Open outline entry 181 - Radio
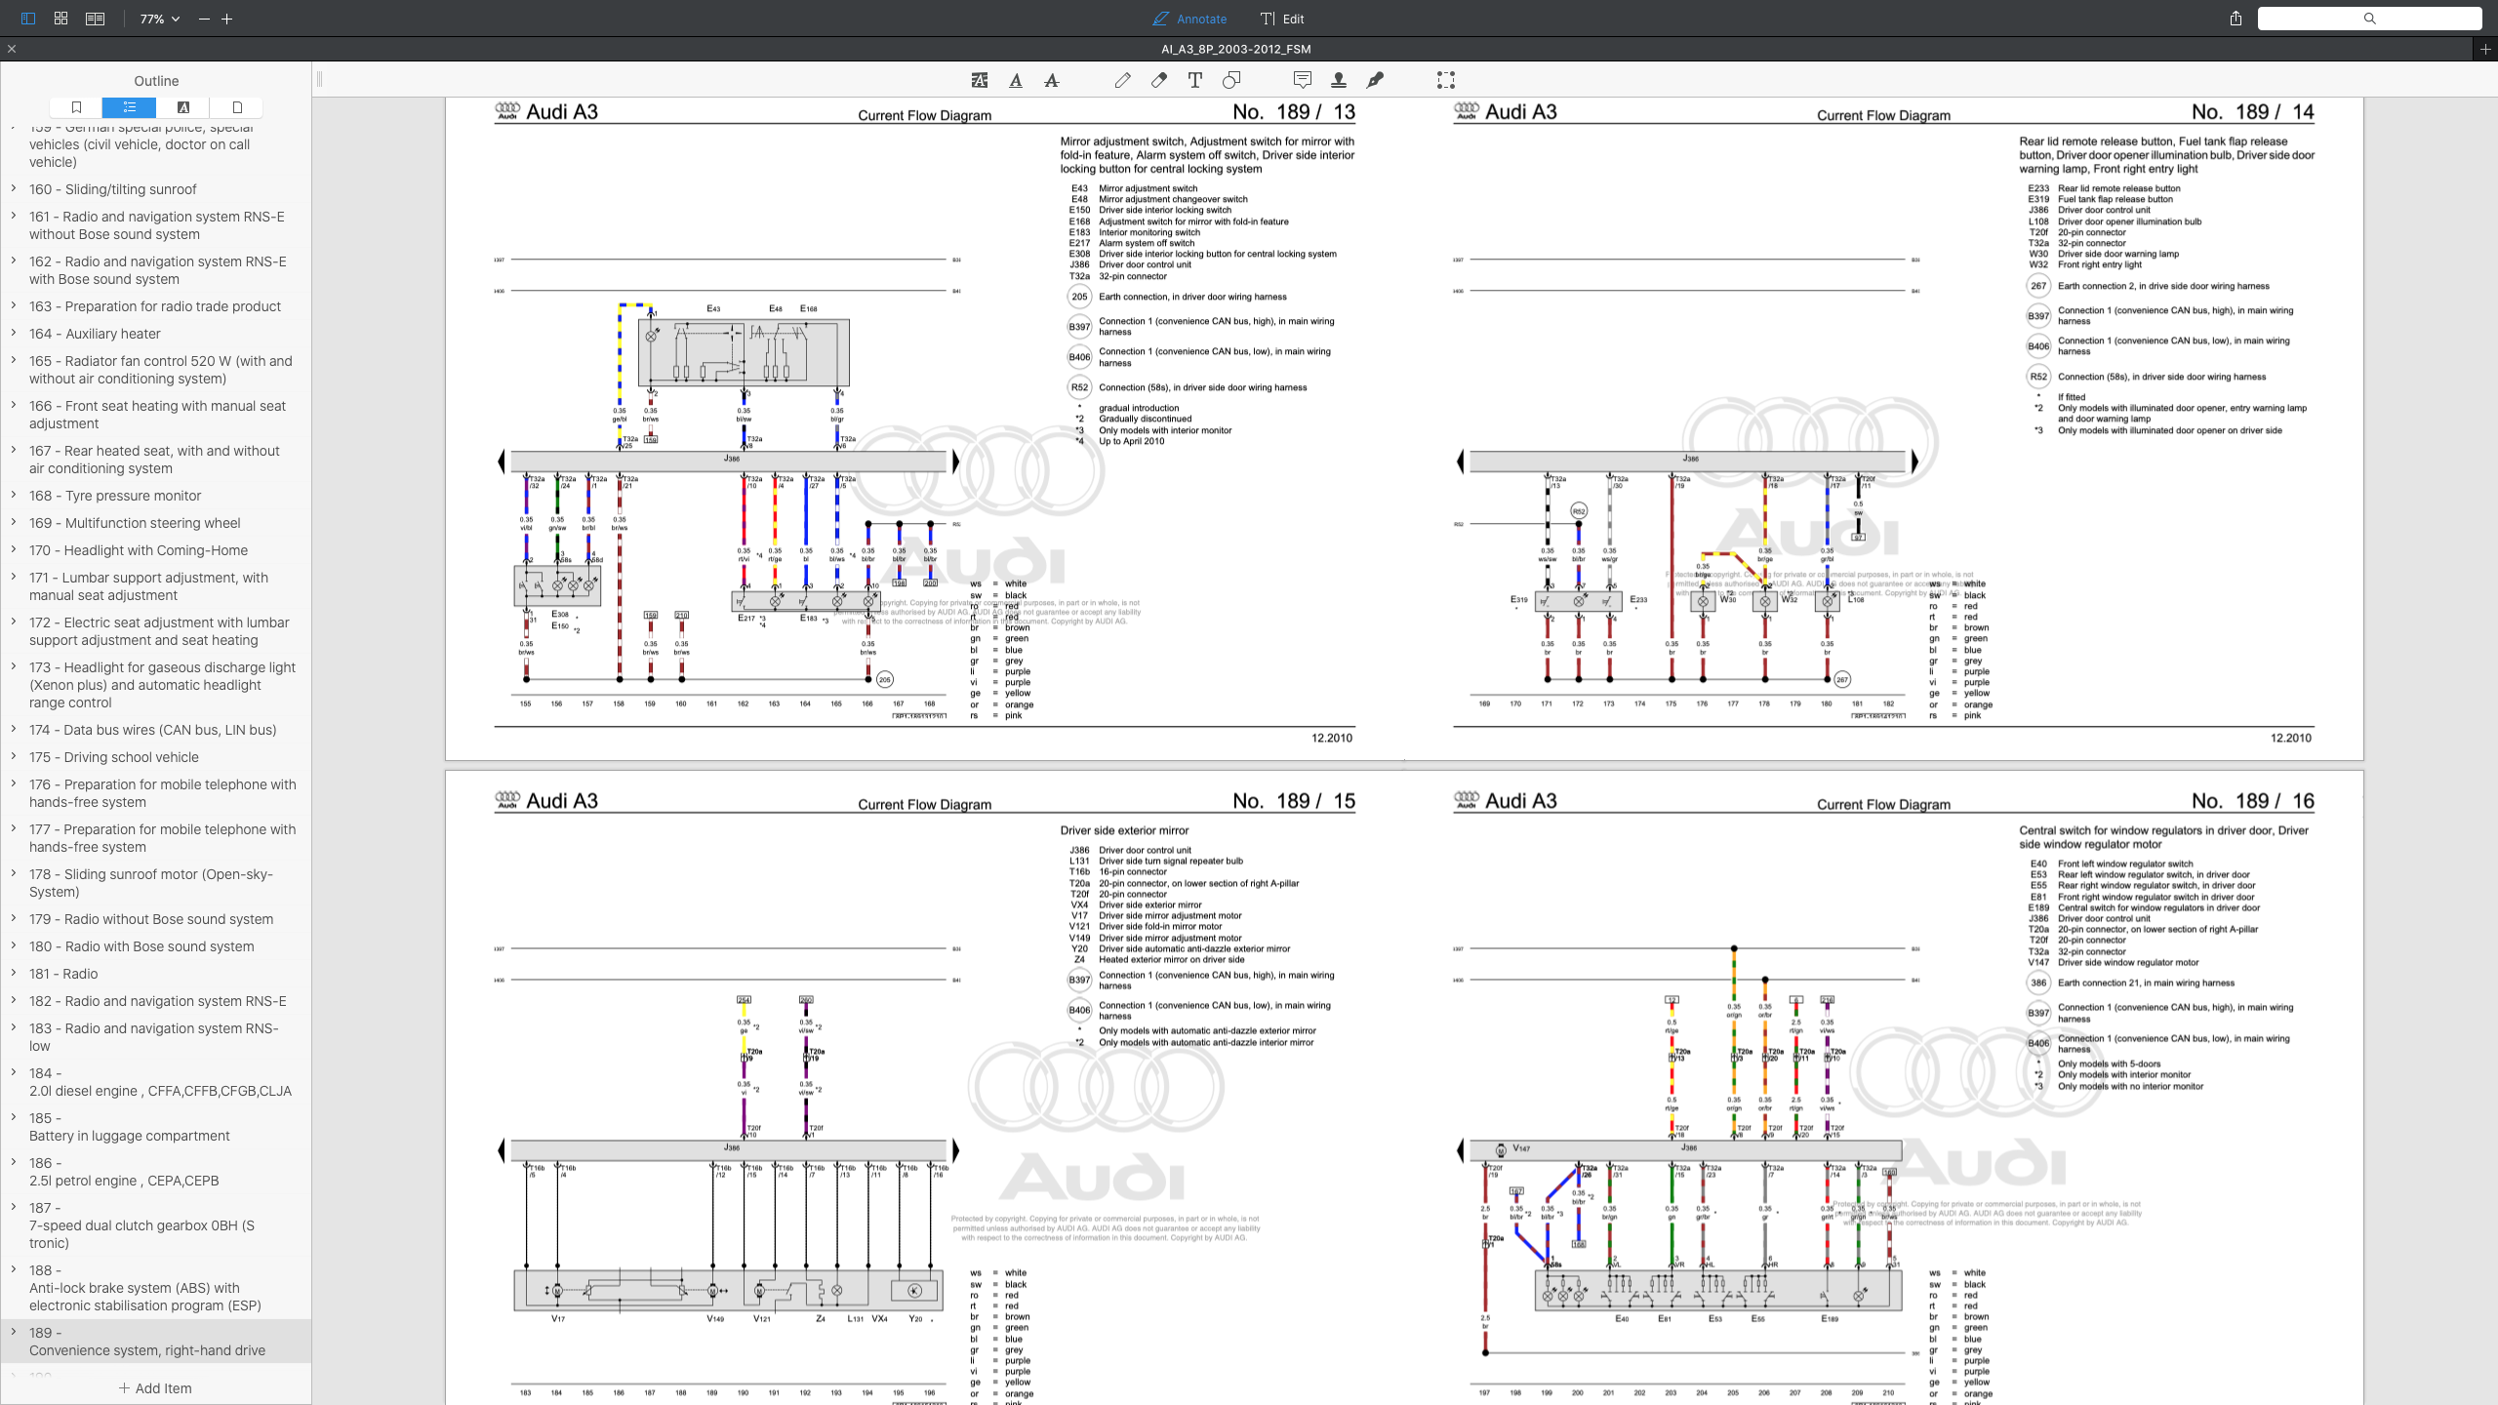2498x1405 pixels. (63, 974)
